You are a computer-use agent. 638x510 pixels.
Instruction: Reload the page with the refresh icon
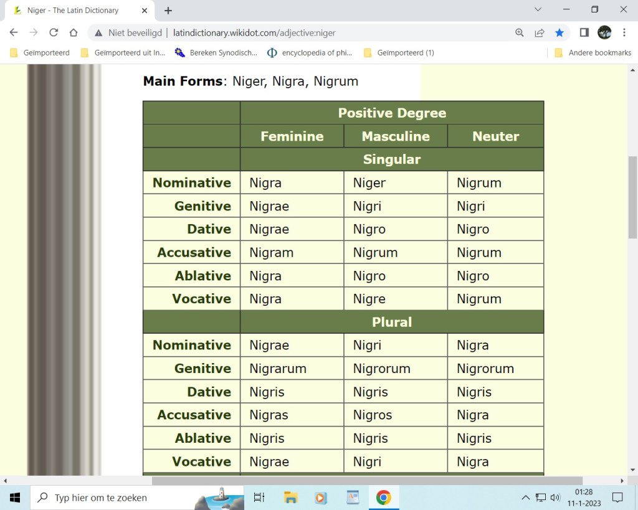(54, 32)
